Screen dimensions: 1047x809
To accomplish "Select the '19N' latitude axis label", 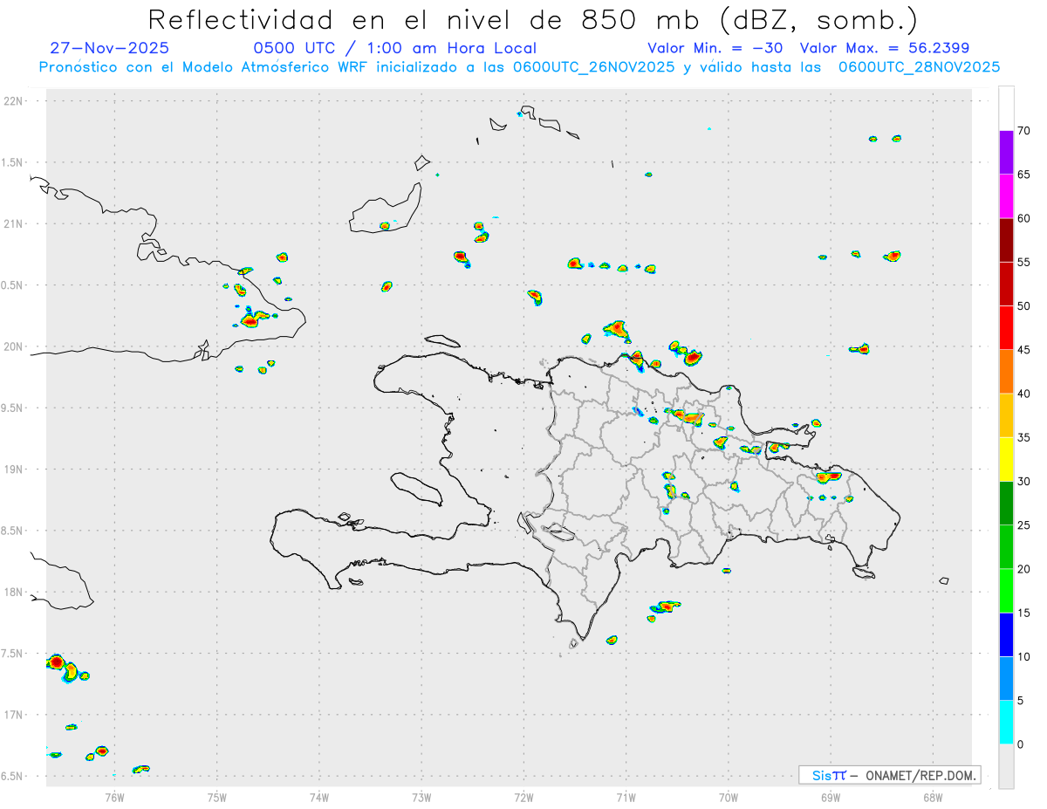I will pyautogui.click(x=15, y=469).
